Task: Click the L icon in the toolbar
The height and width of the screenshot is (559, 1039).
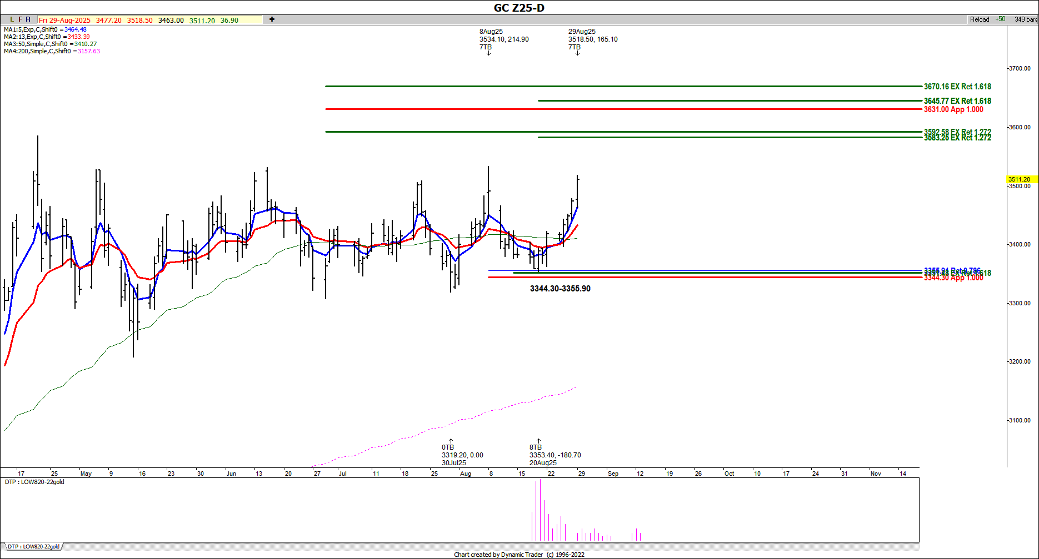Action: [x=12, y=19]
